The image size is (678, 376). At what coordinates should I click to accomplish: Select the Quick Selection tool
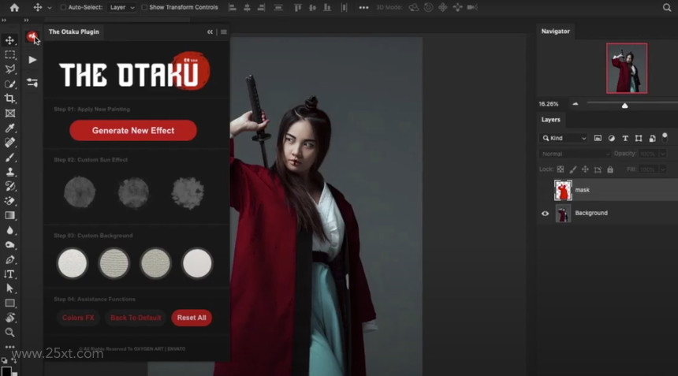pos(9,84)
